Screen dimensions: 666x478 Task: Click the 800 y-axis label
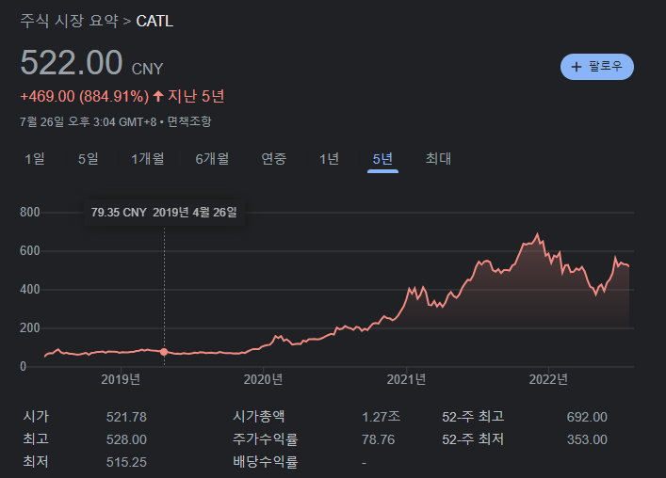(x=30, y=212)
